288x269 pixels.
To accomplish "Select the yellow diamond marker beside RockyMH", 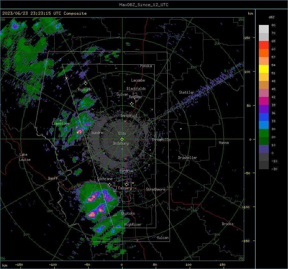I will [85, 83].
